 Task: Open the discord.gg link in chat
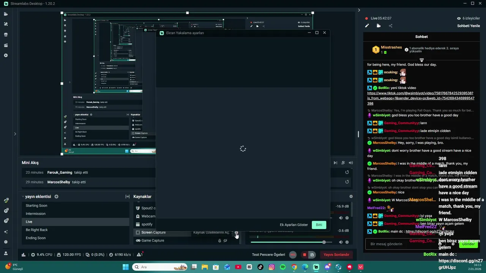430,231
